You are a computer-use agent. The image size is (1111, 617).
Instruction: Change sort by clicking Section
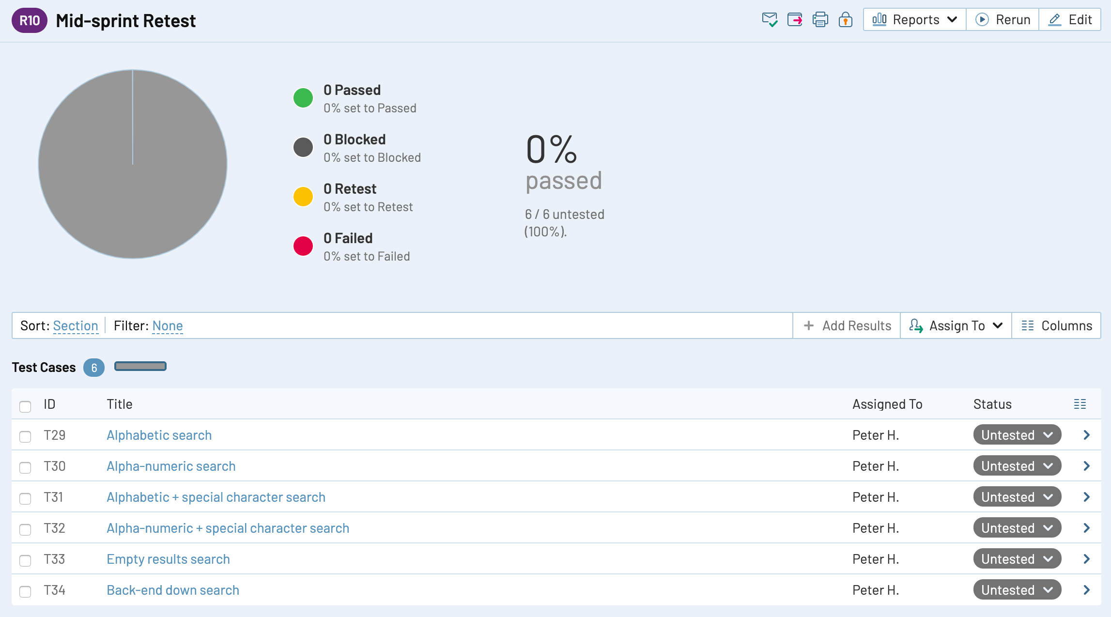point(76,325)
